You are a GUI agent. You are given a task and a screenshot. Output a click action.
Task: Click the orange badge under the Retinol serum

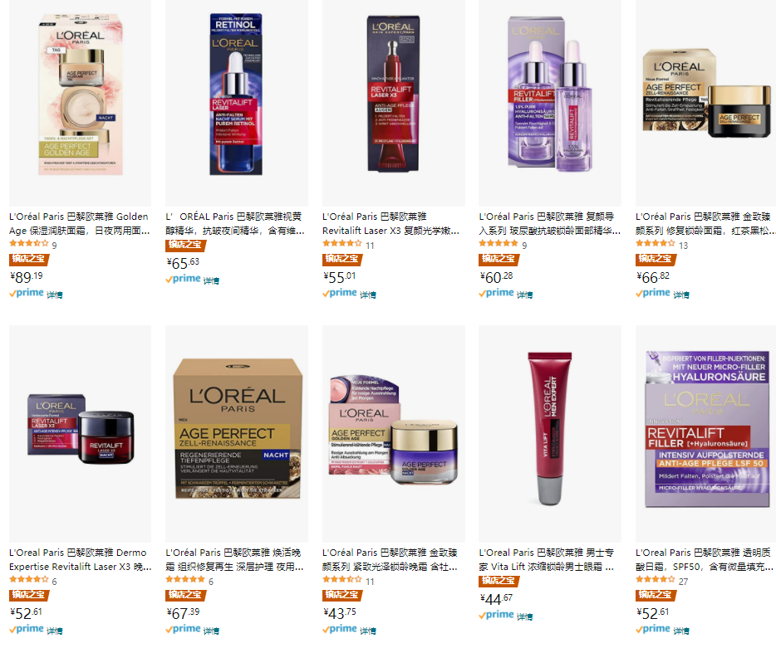185,245
